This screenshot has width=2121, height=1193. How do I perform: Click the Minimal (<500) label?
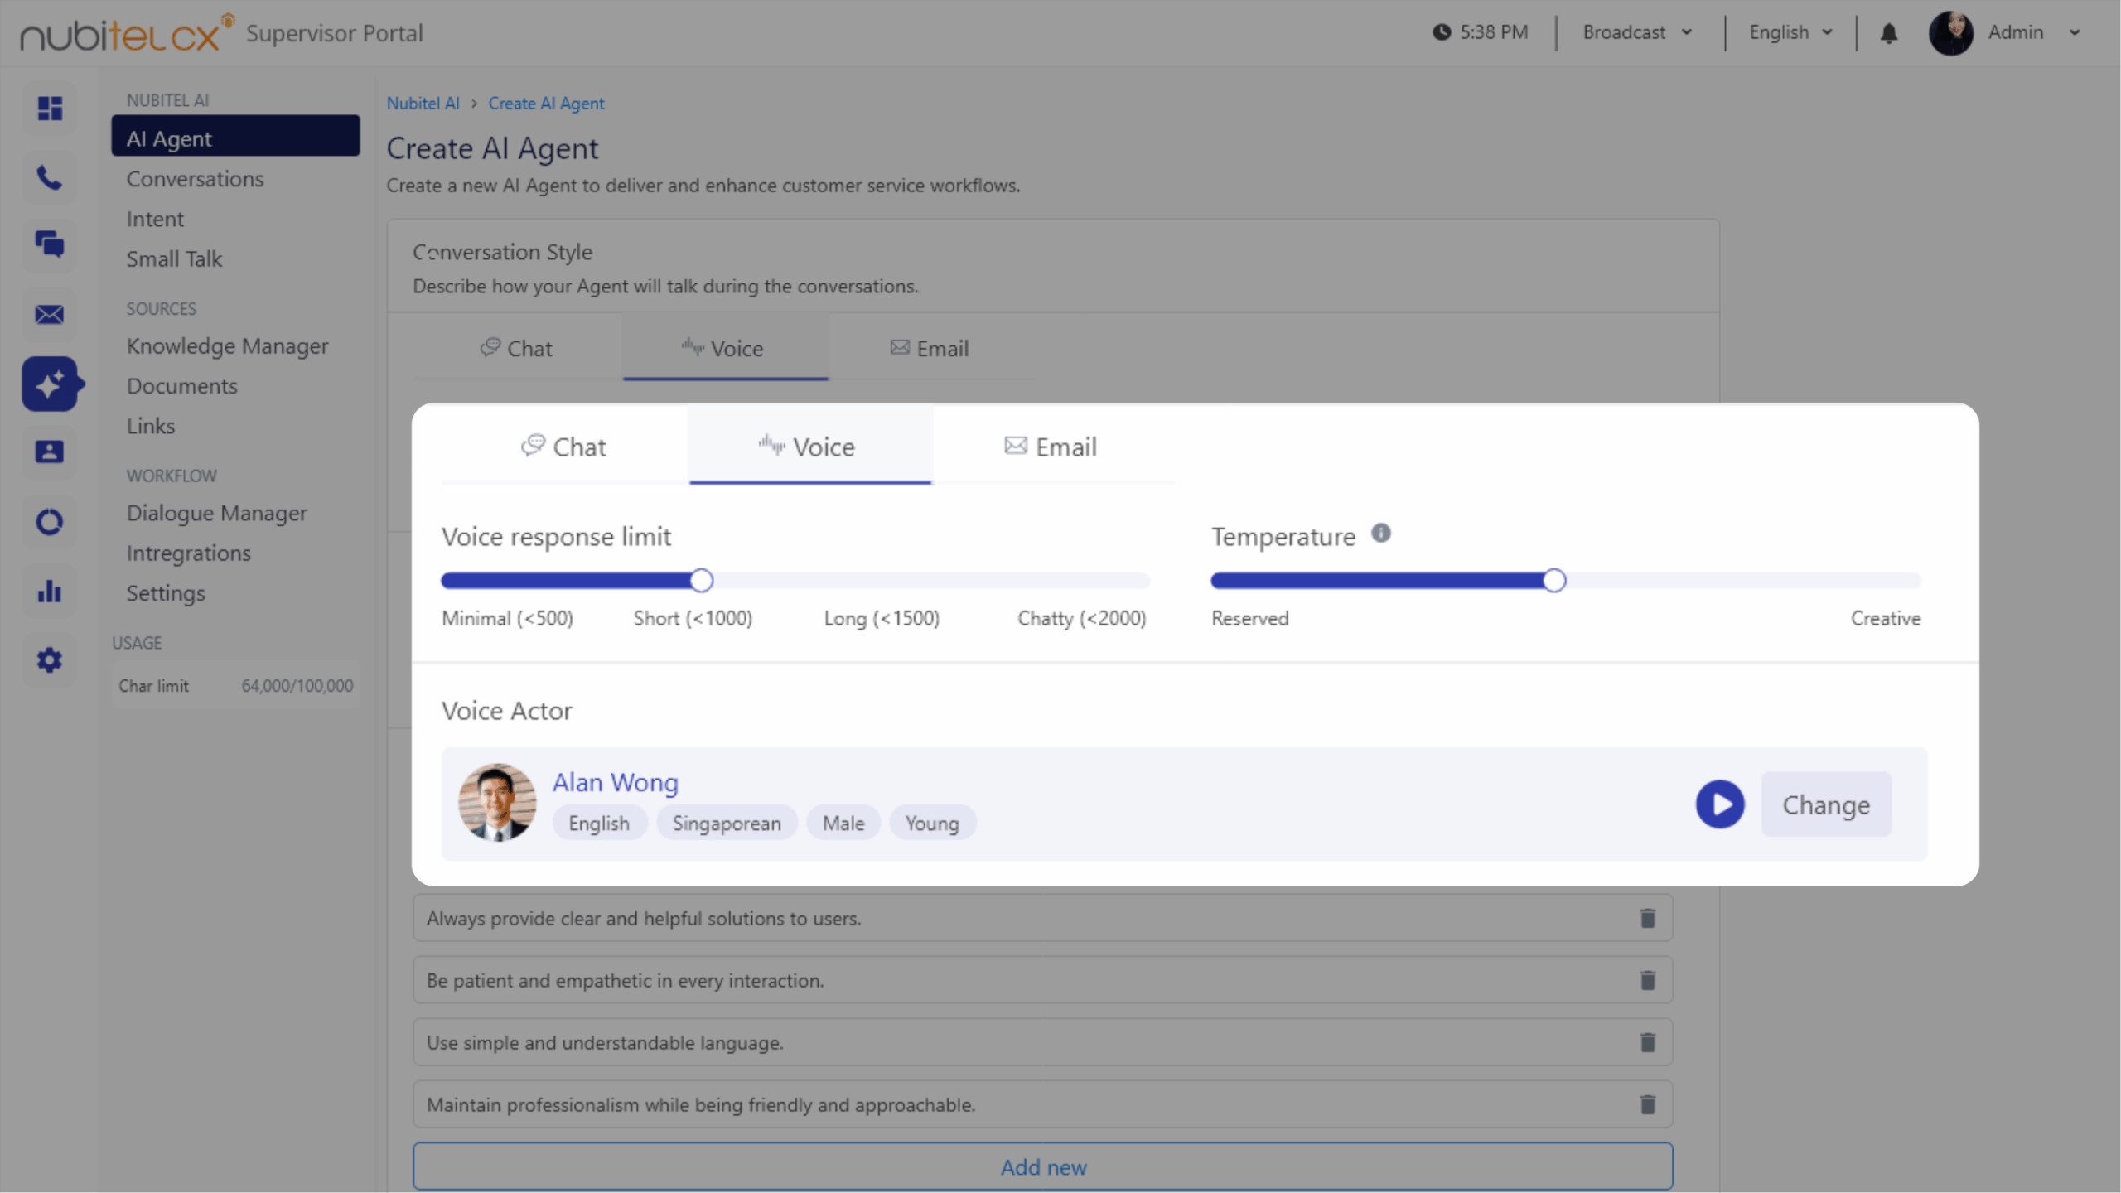tap(507, 618)
